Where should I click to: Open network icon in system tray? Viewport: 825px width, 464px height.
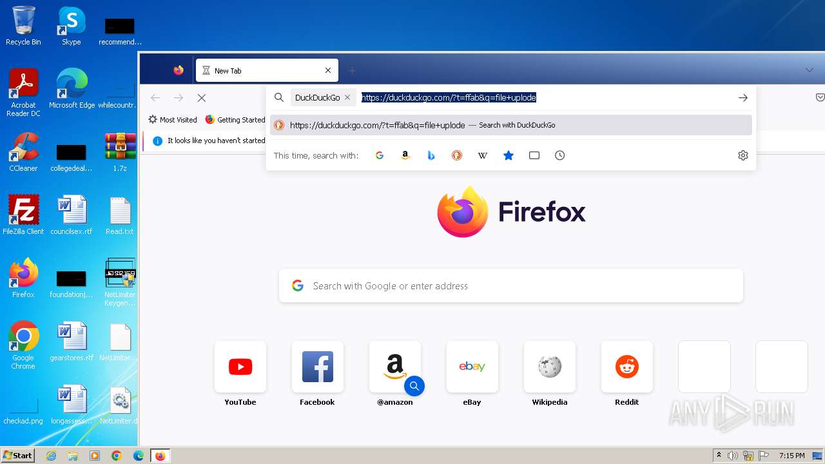click(x=748, y=456)
